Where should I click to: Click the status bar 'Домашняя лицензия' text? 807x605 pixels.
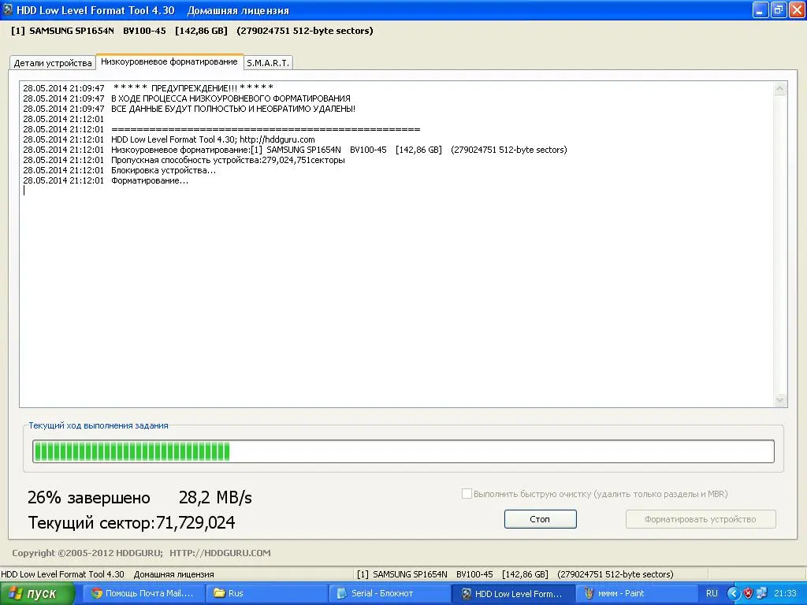pyautogui.click(x=173, y=574)
